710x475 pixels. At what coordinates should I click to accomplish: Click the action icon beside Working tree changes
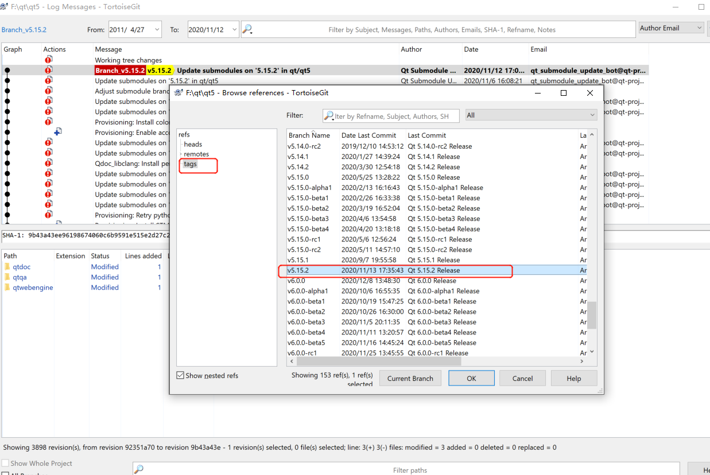click(x=48, y=60)
